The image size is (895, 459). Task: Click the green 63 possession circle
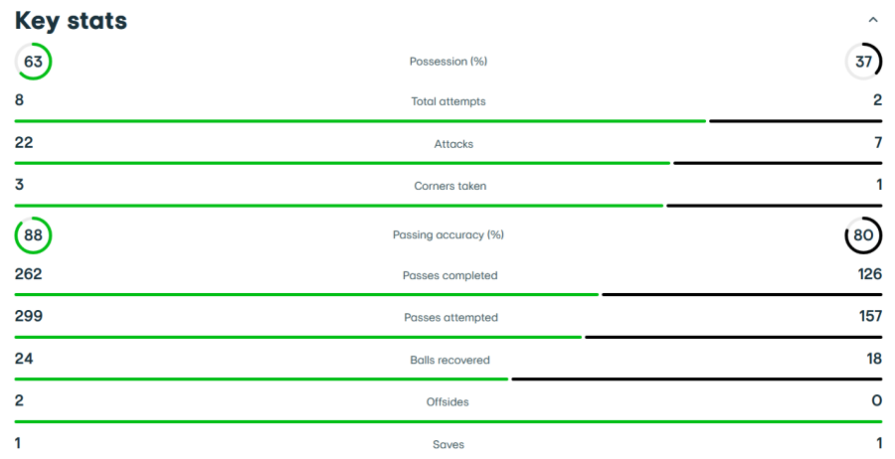pyautogui.click(x=33, y=62)
